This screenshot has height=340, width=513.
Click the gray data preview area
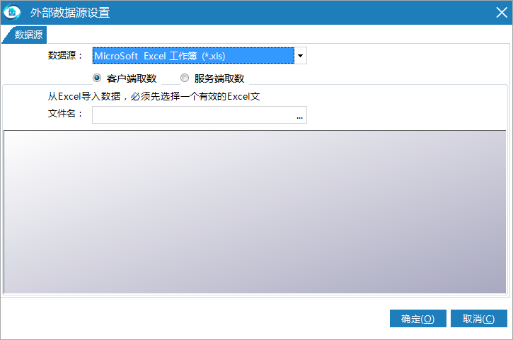[x=255, y=212]
